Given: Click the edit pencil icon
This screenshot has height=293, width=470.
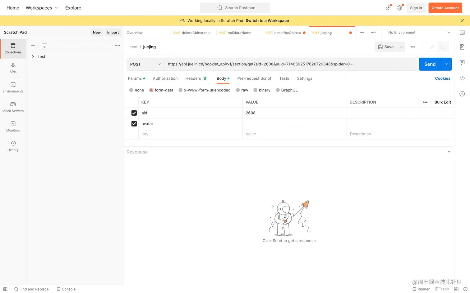Looking at the screenshot, I should [x=432, y=47].
